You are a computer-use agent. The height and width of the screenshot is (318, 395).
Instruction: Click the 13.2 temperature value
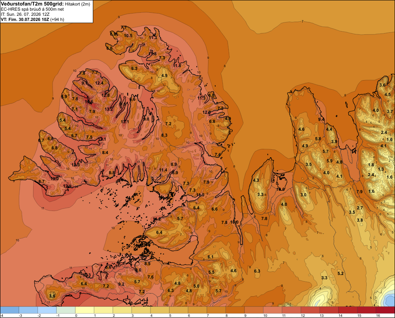[109, 109]
